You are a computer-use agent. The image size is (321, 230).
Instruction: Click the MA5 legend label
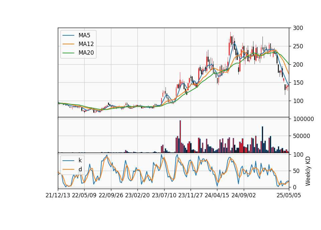point(84,35)
